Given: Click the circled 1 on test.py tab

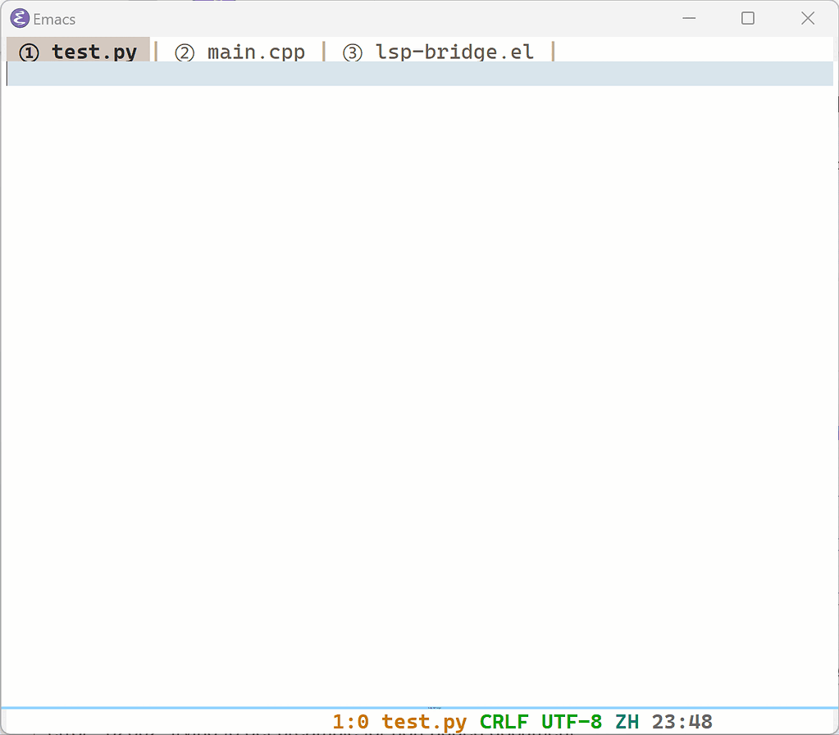Looking at the screenshot, I should point(29,53).
